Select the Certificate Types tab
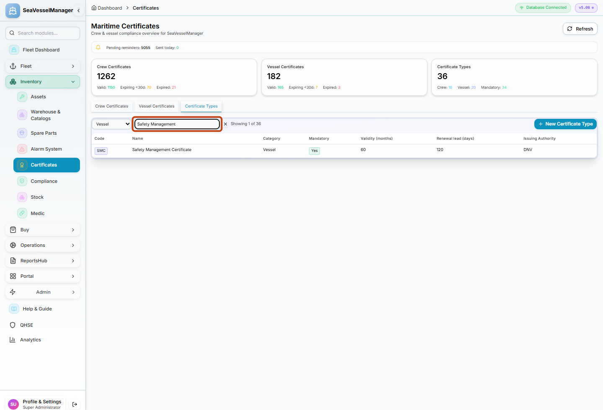The image size is (603, 410). point(201,106)
